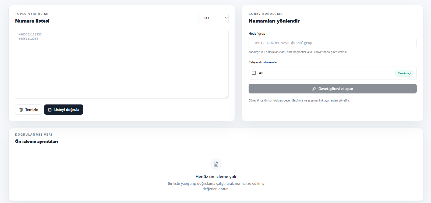Screen dimensions: 431x203
Task: Click the Listeyi doğrula button
Action: (x=63, y=110)
